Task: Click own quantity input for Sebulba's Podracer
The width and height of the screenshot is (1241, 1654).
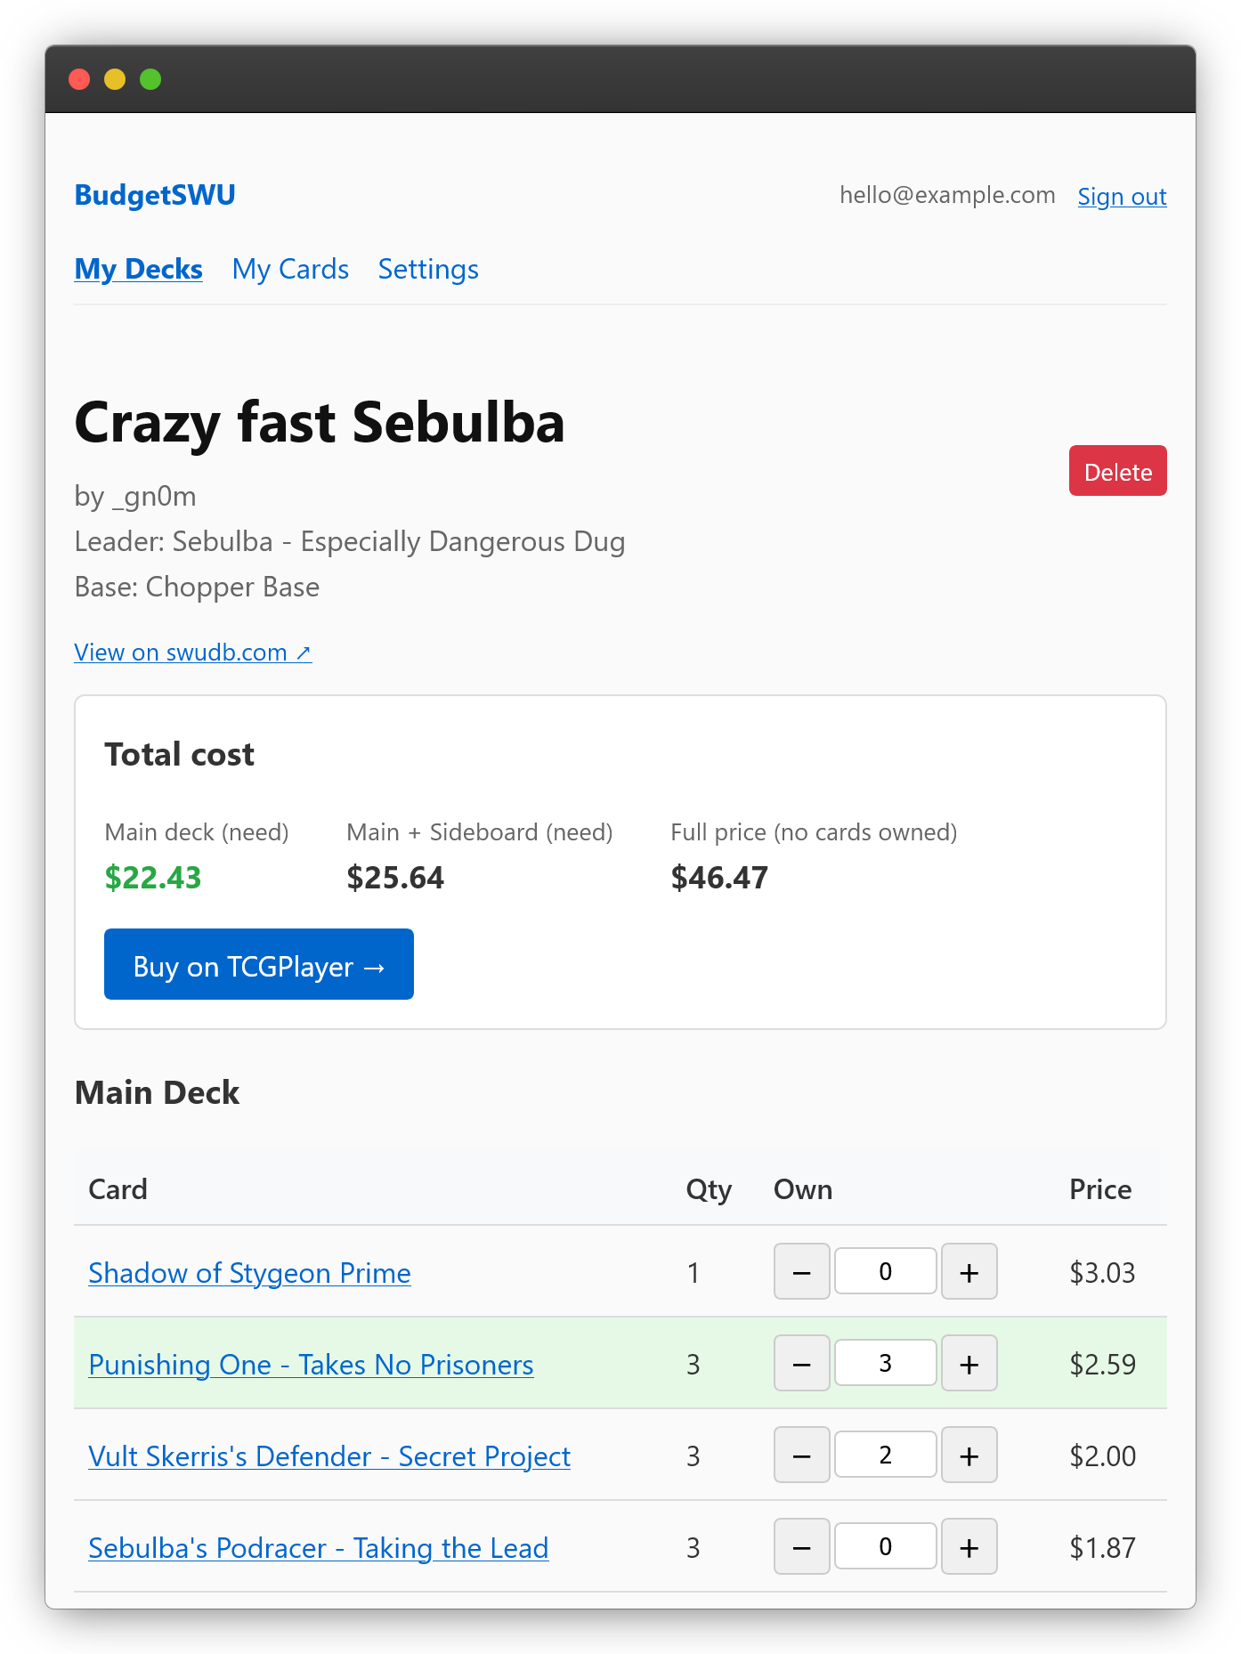Action: [x=885, y=1547]
